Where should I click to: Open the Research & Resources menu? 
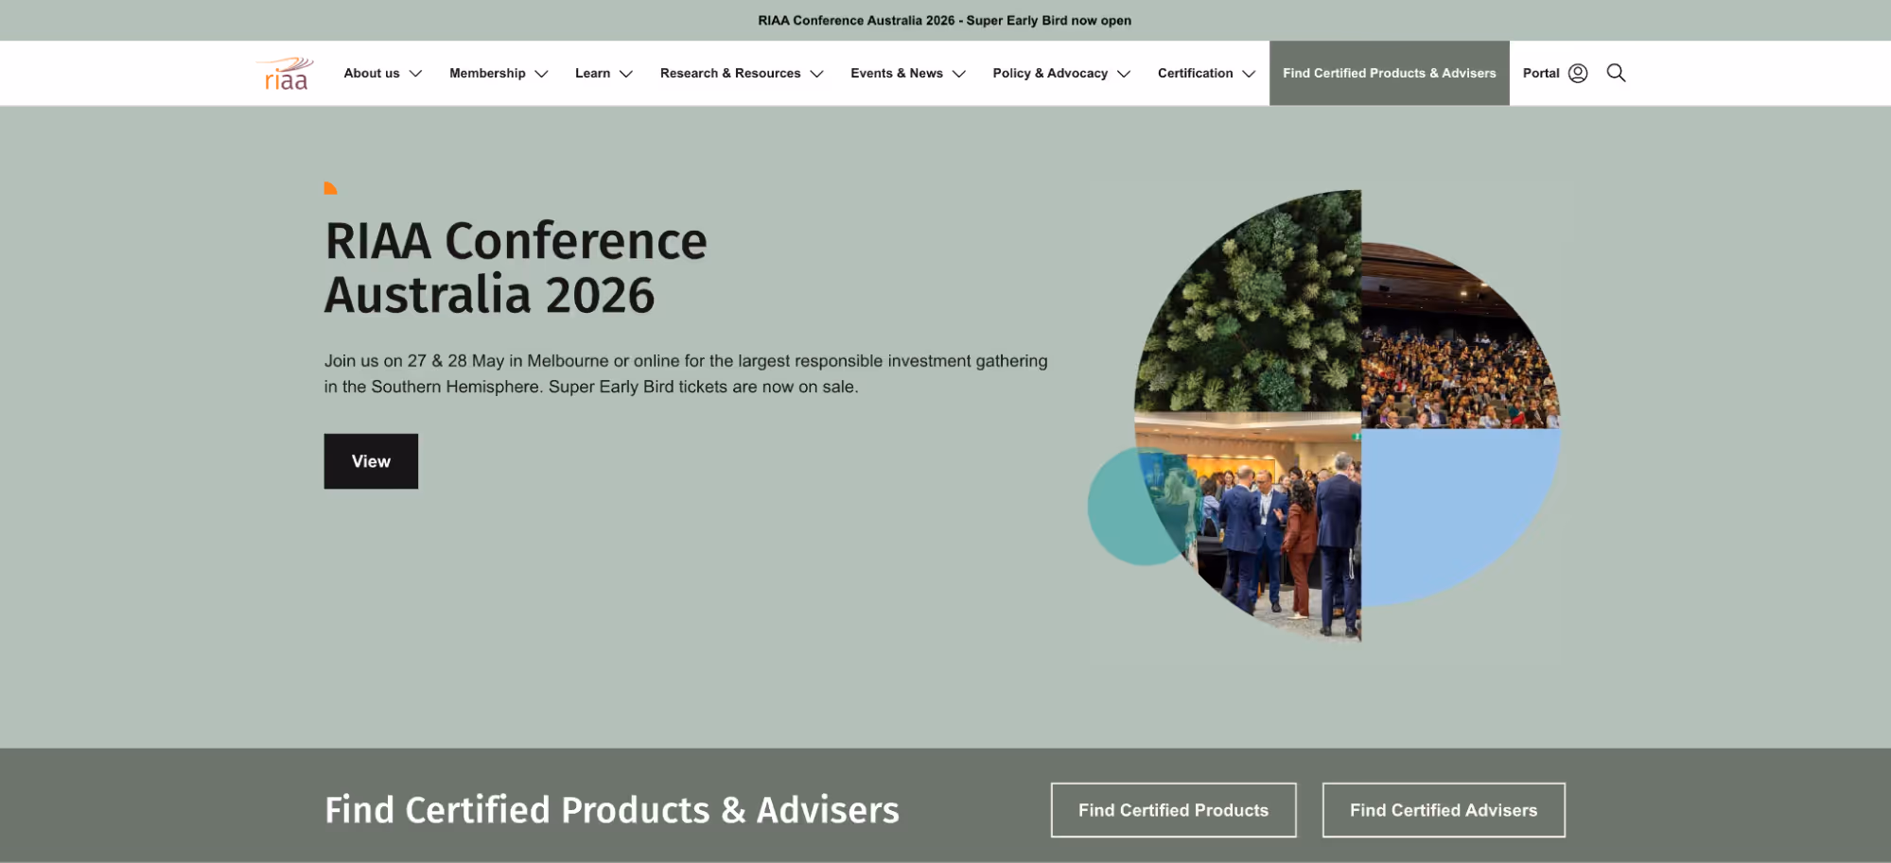coord(730,73)
